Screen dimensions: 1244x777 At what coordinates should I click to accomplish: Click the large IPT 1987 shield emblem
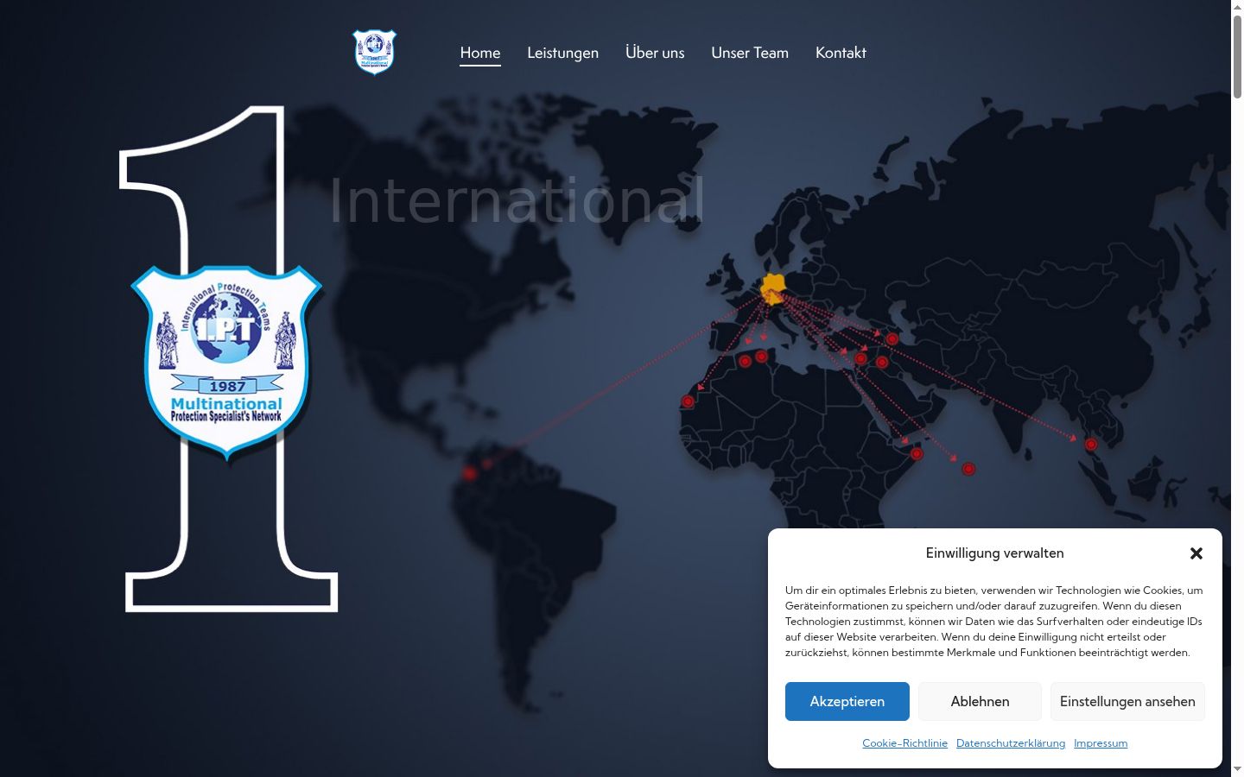click(226, 361)
